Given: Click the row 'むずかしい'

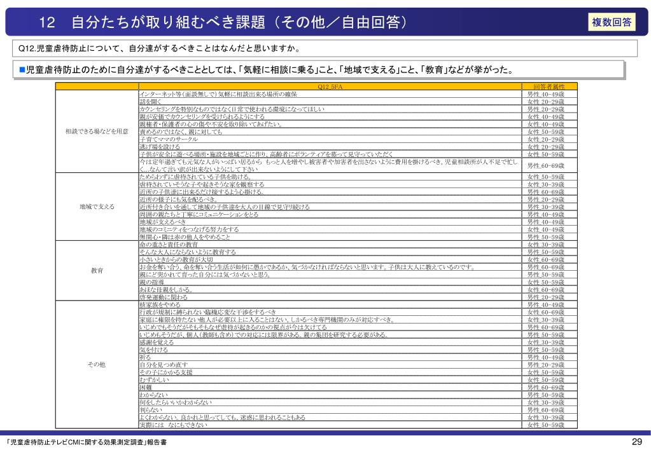Looking at the screenshot, I should [330, 379].
